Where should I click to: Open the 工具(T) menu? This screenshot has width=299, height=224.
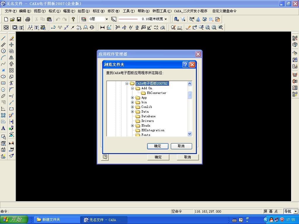click(129, 11)
